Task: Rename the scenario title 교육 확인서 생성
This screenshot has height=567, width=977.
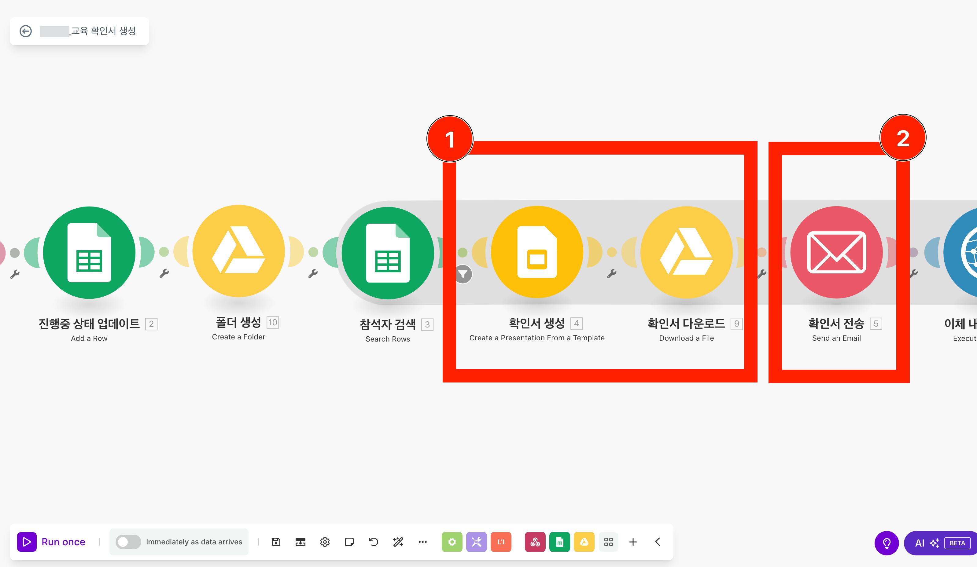Action: tap(103, 31)
